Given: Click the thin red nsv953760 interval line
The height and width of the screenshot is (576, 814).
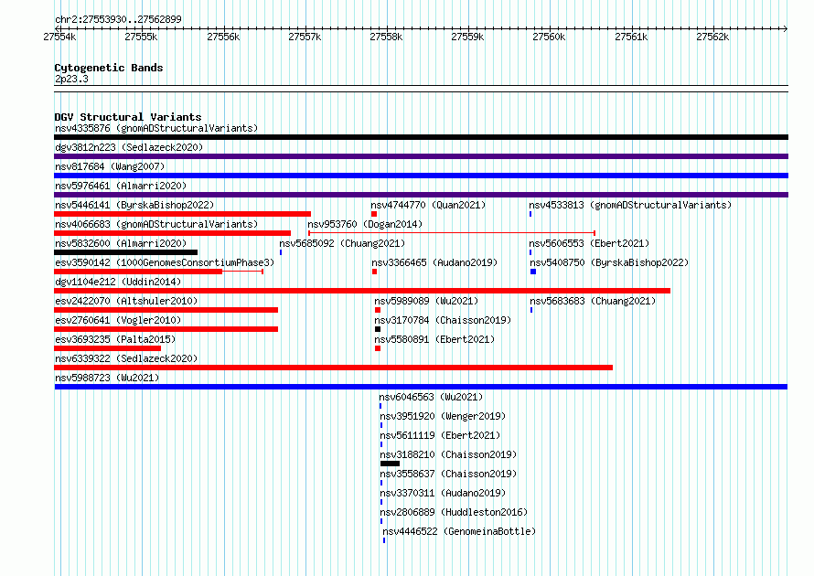Looking at the screenshot, I should [452, 233].
